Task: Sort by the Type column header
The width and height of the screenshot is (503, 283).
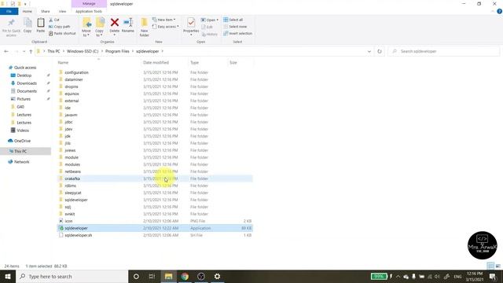Action: click(x=194, y=63)
